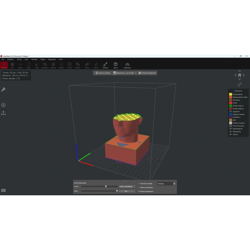Click the Avvia lo slicing button
This screenshot has height=250, width=250.
(x=103, y=73)
